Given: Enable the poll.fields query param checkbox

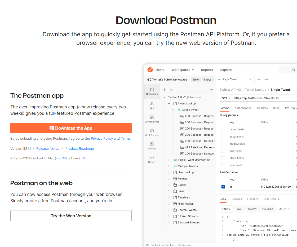Looking at the screenshot, I should point(223,151).
